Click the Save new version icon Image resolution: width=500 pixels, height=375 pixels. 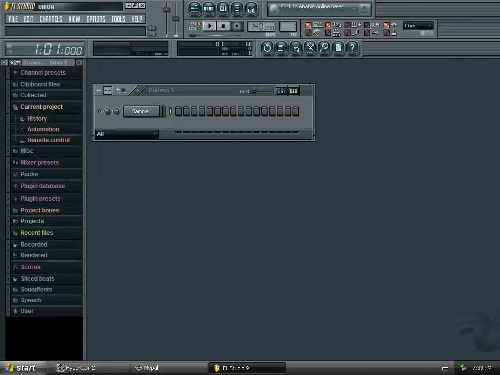tap(282, 48)
